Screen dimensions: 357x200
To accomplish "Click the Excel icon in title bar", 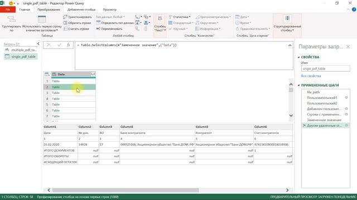I will click(2, 3).
